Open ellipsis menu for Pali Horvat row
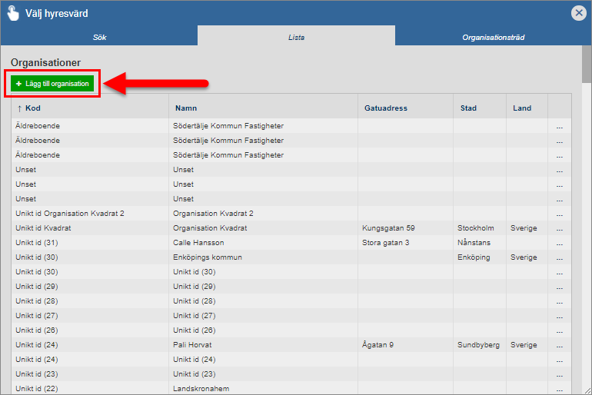Screen dimensions: 592x395 pos(560,345)
